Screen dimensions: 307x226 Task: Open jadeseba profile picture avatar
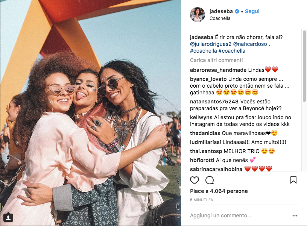198,15
